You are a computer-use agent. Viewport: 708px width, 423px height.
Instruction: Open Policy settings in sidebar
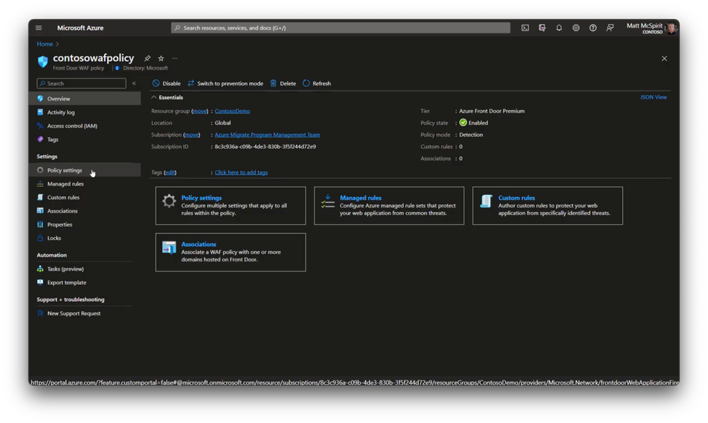[85, 170]
